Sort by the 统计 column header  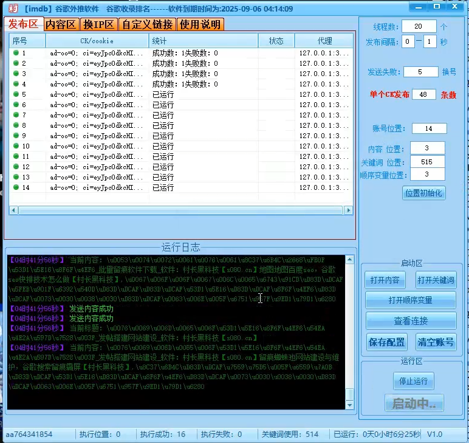[x=203, y=41]
